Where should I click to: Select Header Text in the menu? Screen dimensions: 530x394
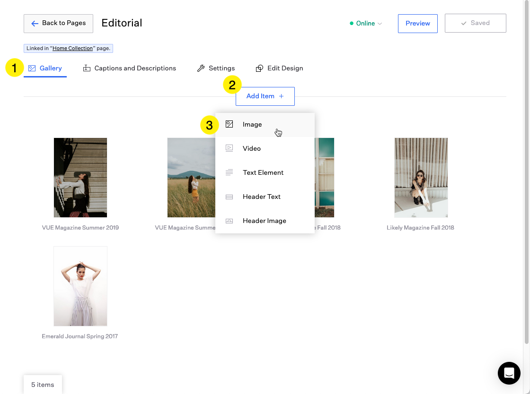tap(265, 197)
